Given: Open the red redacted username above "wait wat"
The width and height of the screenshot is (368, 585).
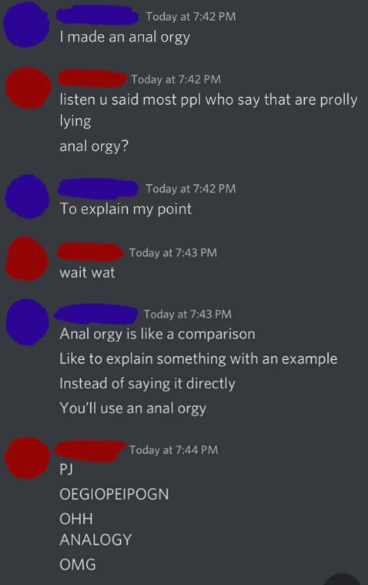Looking at the screenshot, I should click(x=90, y=251).
